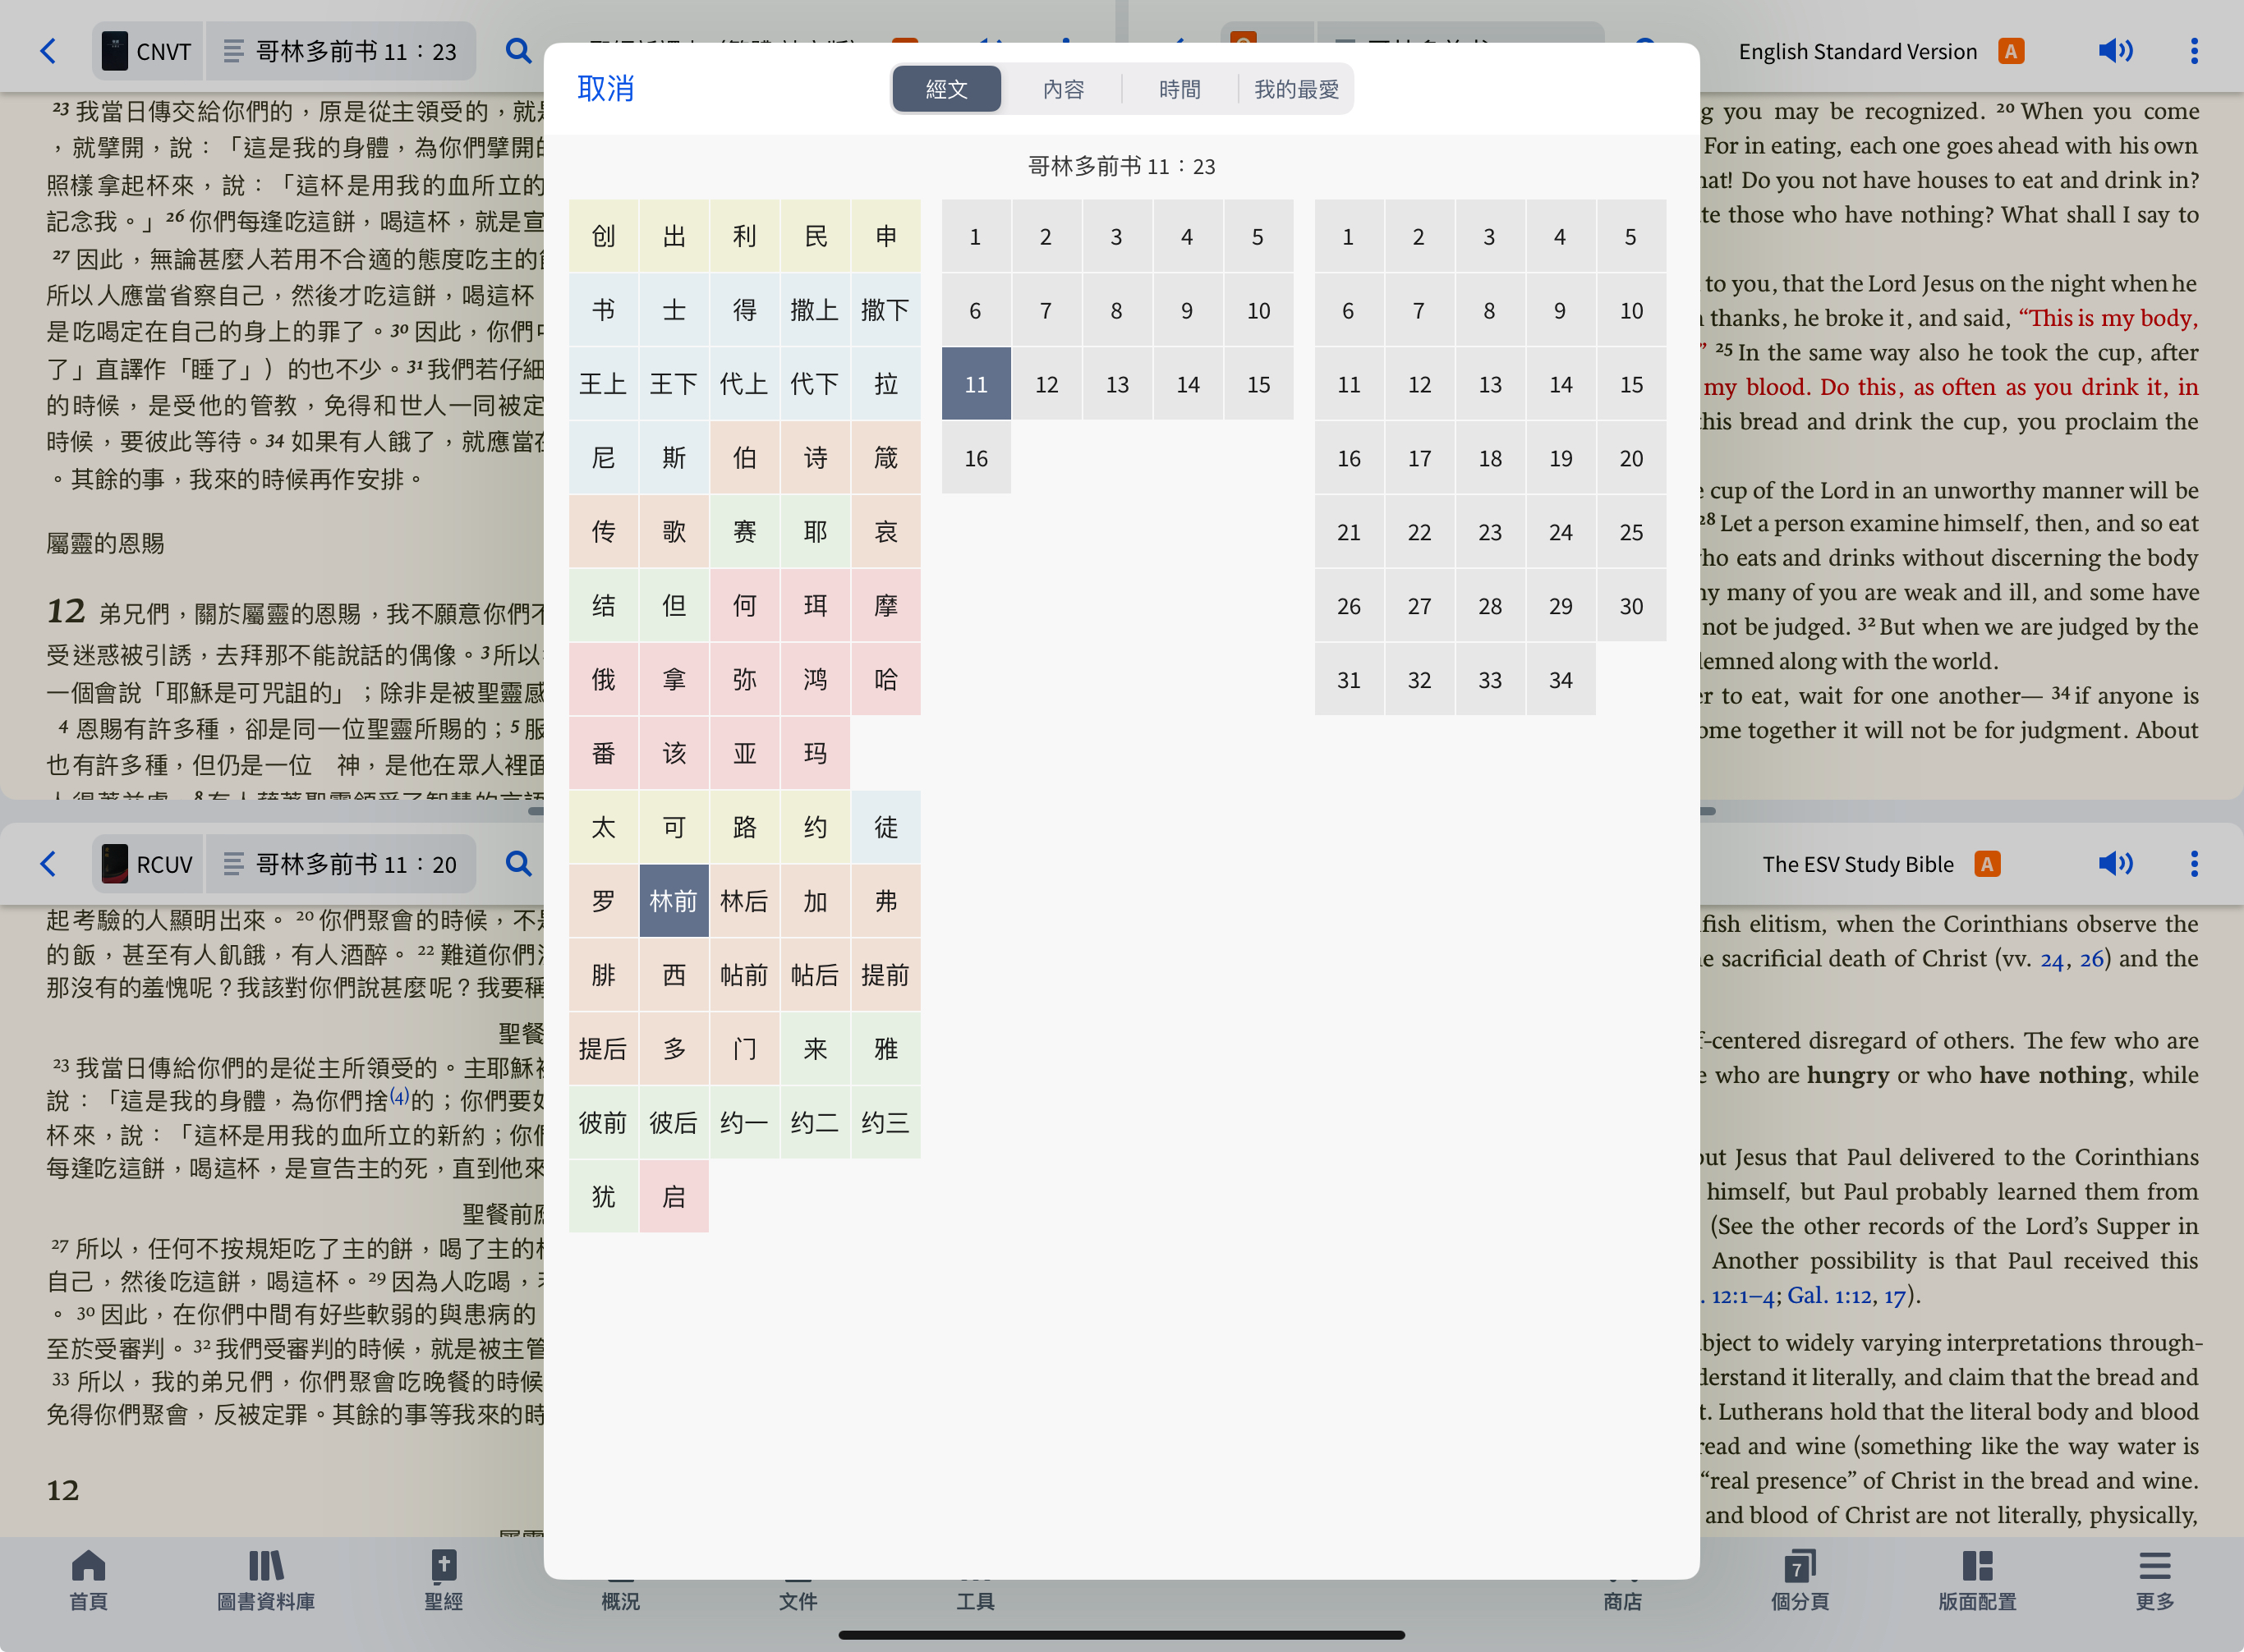Expand footnote (4) in the RCUV text

(x=399, y=1096)
